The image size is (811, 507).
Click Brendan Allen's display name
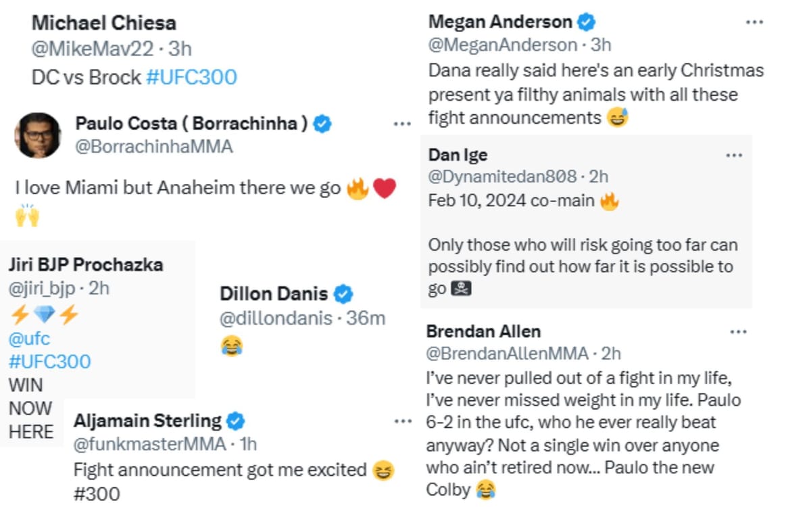[x=485, y=331]
